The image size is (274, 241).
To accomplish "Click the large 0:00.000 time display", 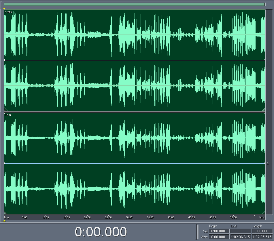I will pyautogui.click(x=101, y=232).
